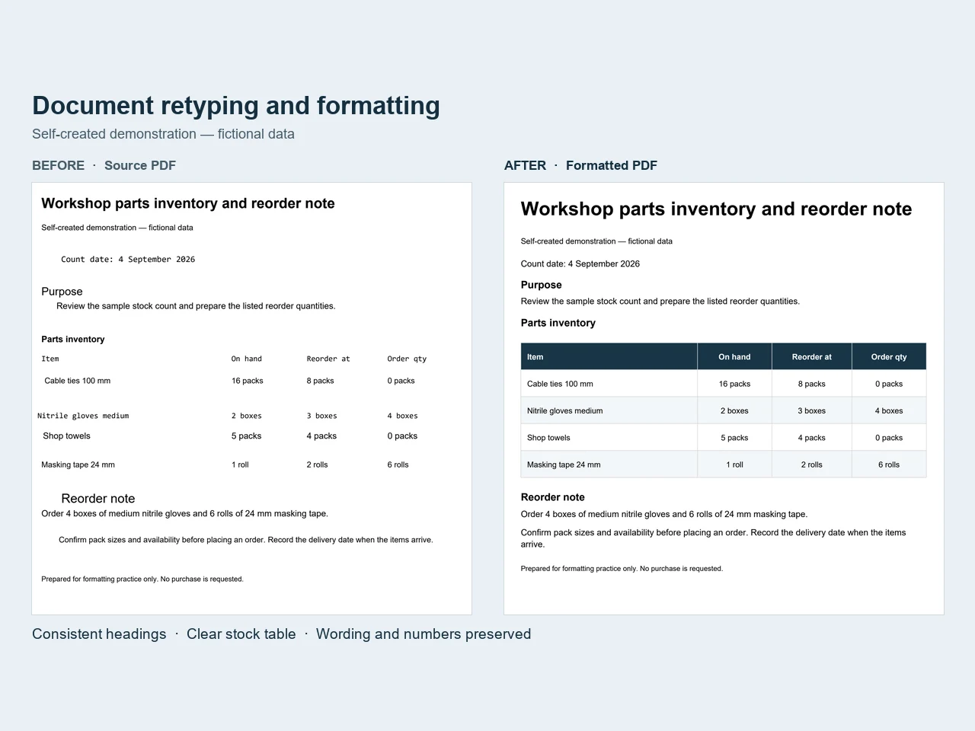Click the On hand column header in formatted table
Screen dimensions: 975x731
point(734,356)
